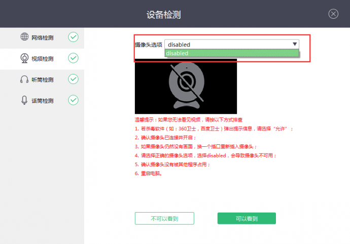Click the green checkmark next to 听筒检测
Image resolution: width=350 pixels, height=244 pixels.
point(73,79)
